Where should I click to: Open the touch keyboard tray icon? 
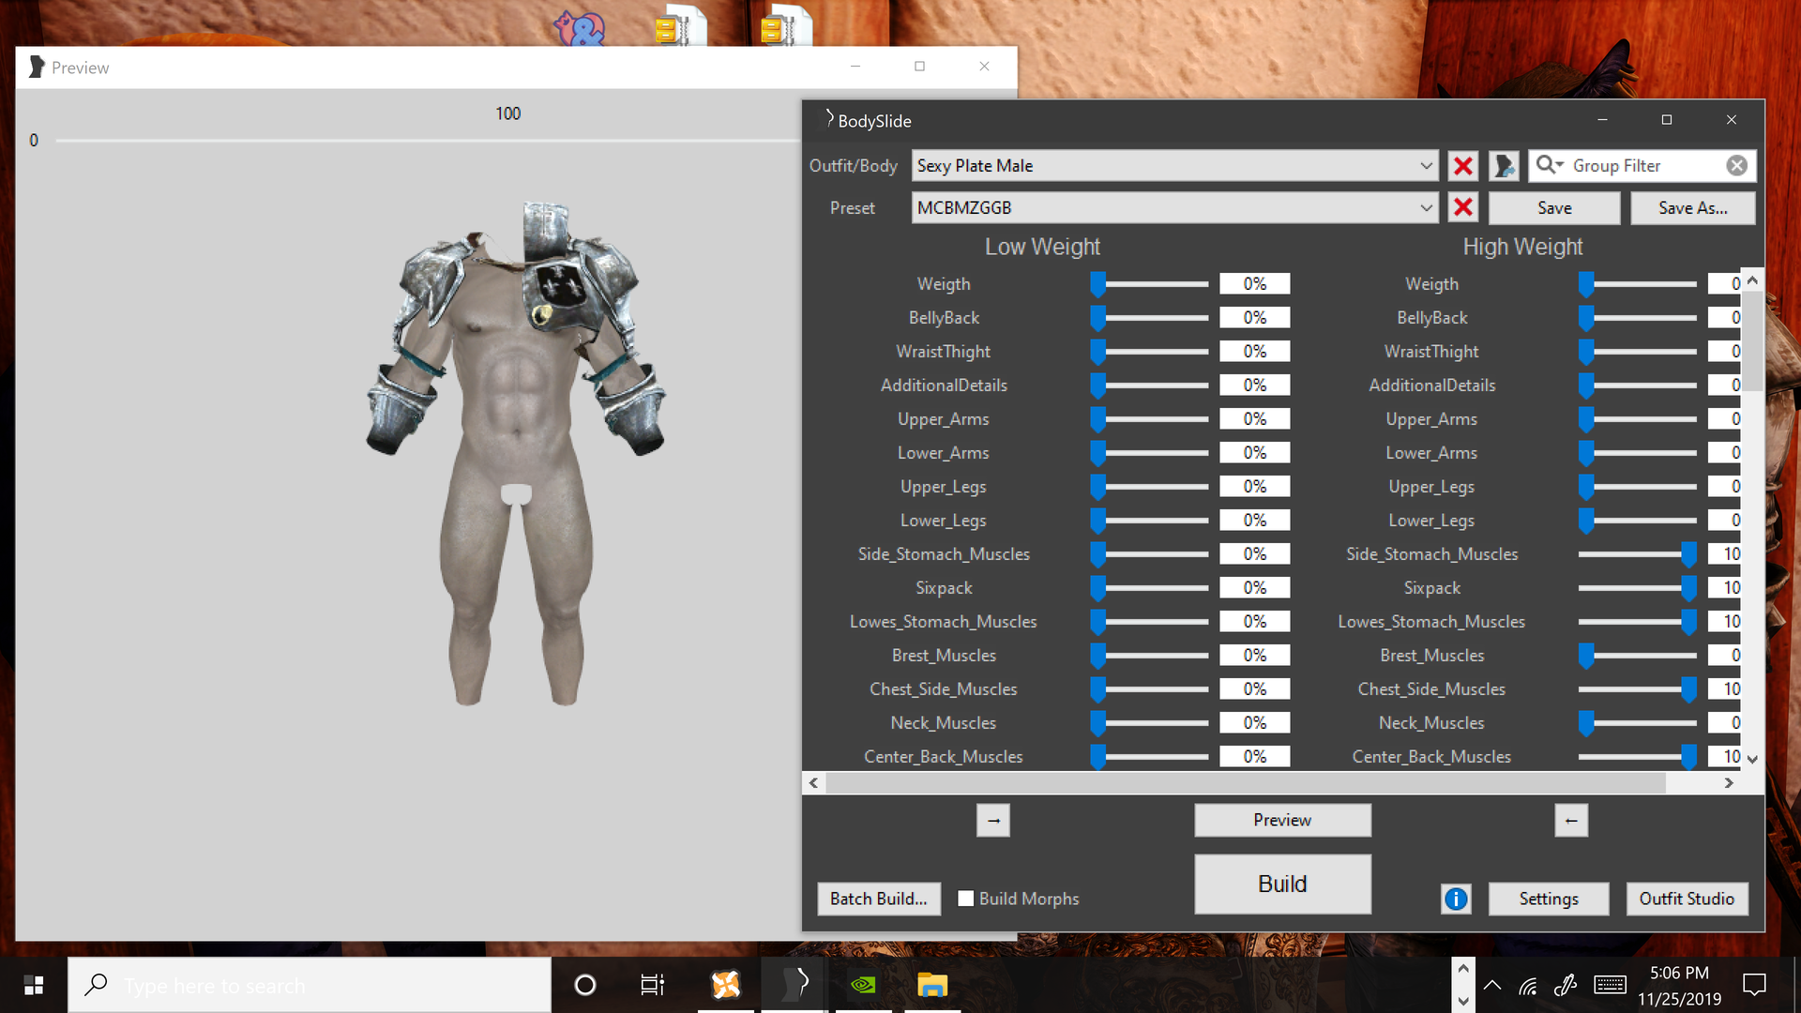(x=1610, y=985)
